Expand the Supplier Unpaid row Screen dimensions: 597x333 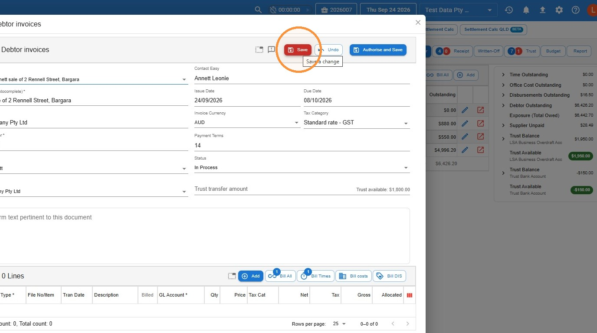click(x=503, y=125)
